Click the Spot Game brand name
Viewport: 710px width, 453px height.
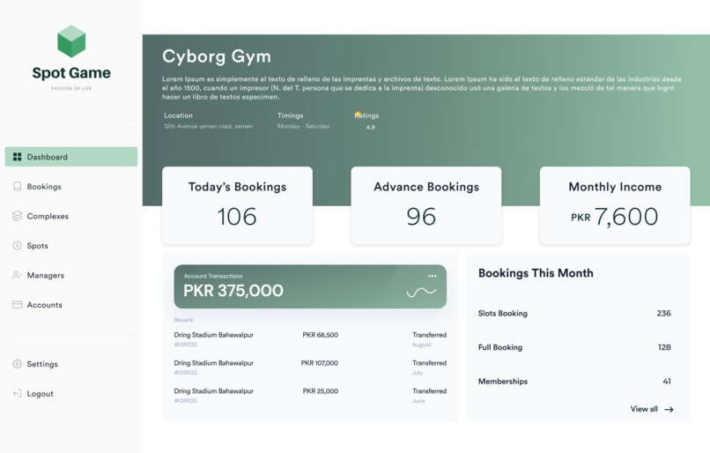71,72
